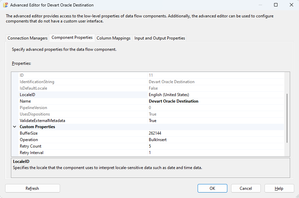Viewport: 299px width, 198px height.
Task: Open the Column Mappings tab
Action: pos(113,38)
